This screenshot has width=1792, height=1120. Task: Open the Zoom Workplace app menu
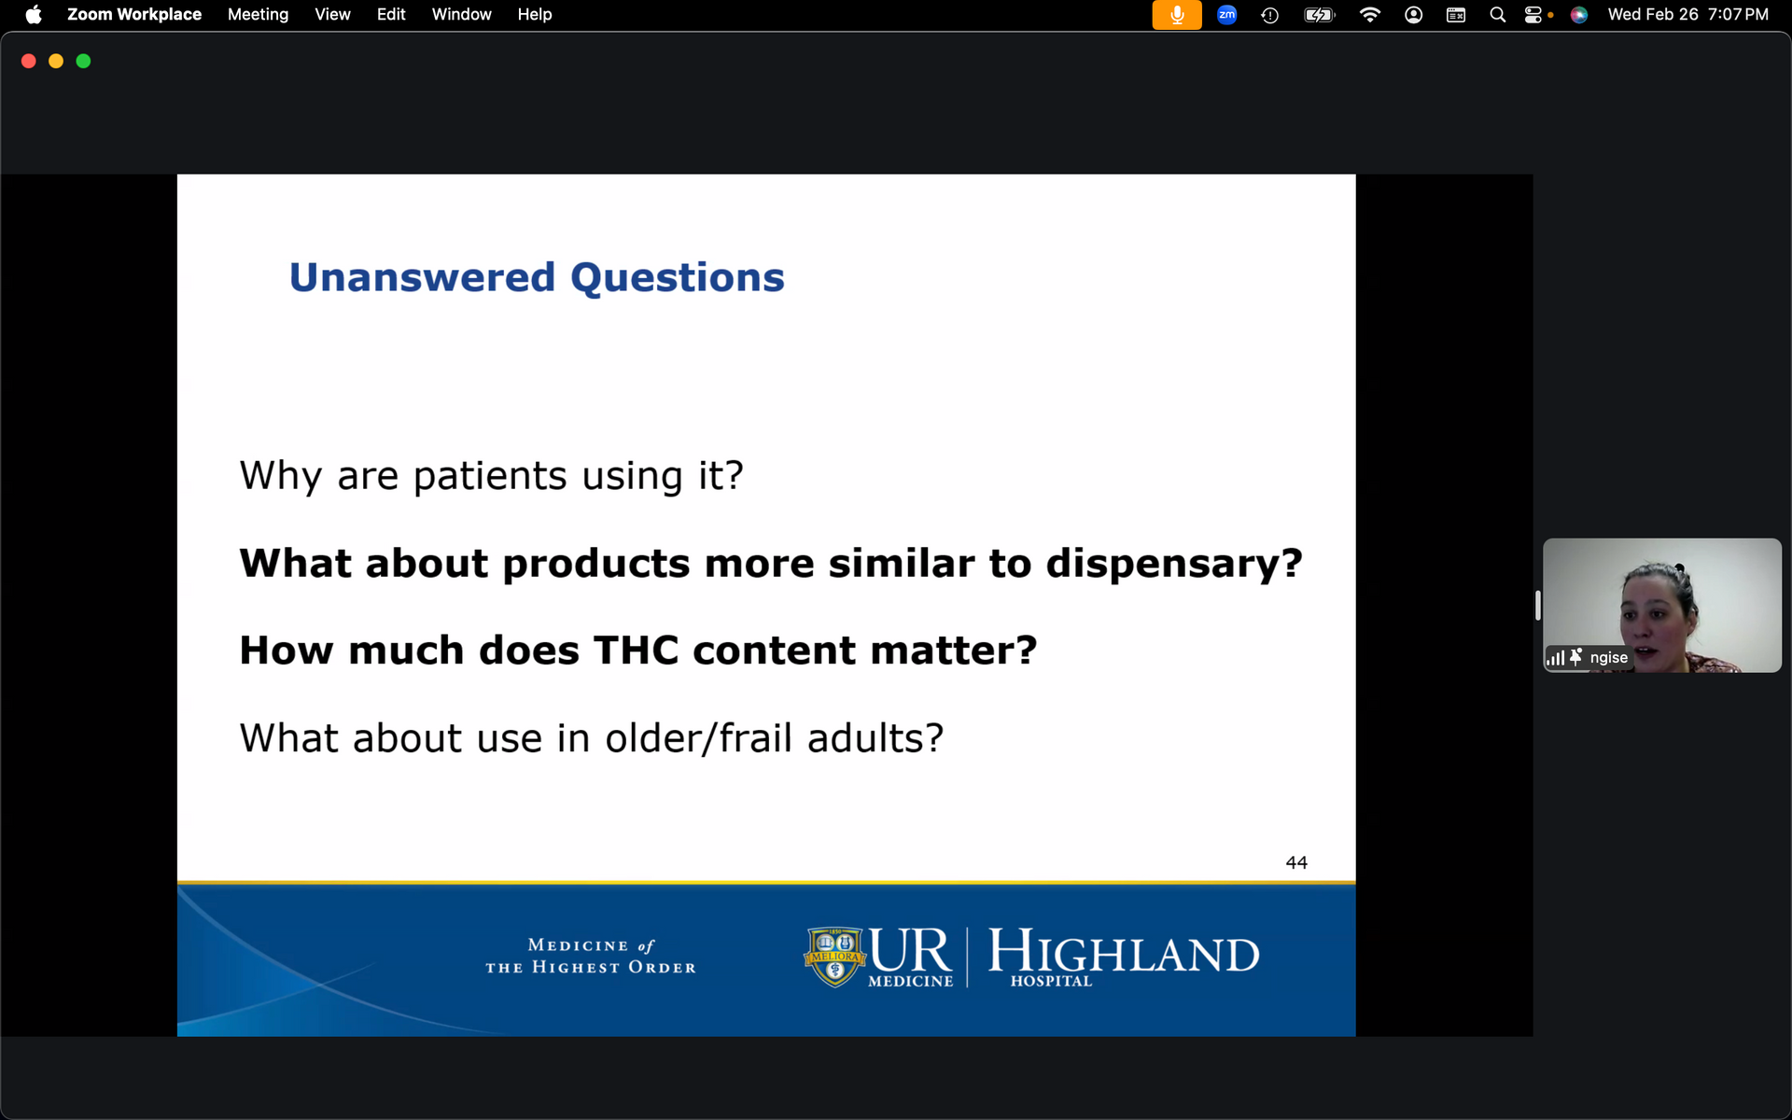pyautogui.click(x=133, y=15)
